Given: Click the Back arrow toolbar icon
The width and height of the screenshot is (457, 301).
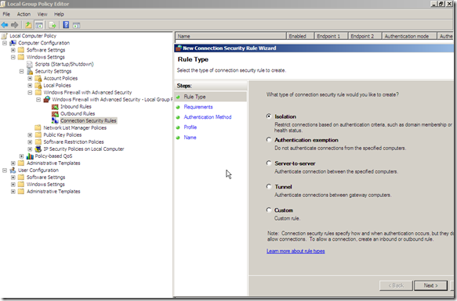Looking at the screenshot, I should [5, 25].
